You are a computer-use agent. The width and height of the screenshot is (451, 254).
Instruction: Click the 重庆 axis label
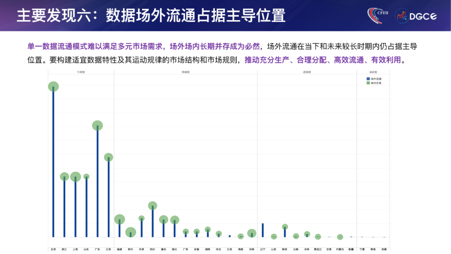[163, 249]
